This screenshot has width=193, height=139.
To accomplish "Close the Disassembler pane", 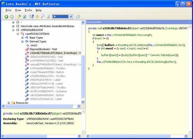I will pos(190,22).
